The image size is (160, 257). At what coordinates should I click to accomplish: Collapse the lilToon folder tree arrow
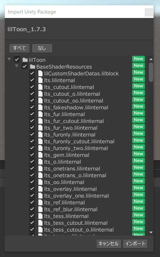(9, 59)
